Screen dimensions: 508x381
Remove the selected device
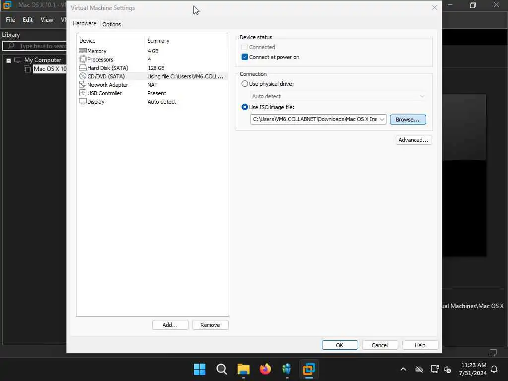click(x=210, y=325)
